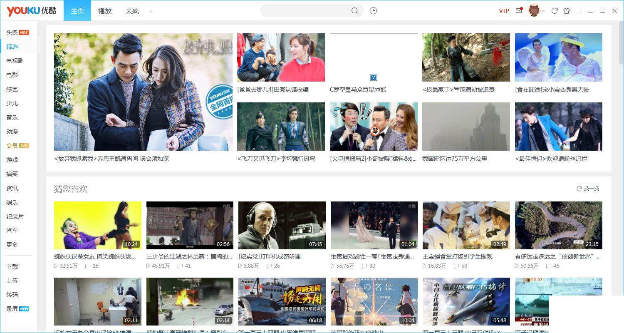Open <放弃我抓紧我>乔恩王凯遭离间 title link
Image resolution: width=624 pixels, height=333 pixels.
coord(111,159)
